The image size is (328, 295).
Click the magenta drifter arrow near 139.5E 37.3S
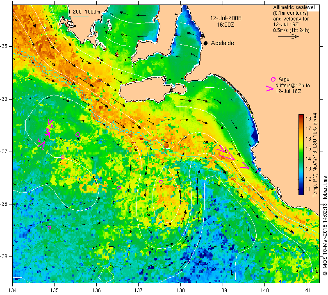pos(245,166)
